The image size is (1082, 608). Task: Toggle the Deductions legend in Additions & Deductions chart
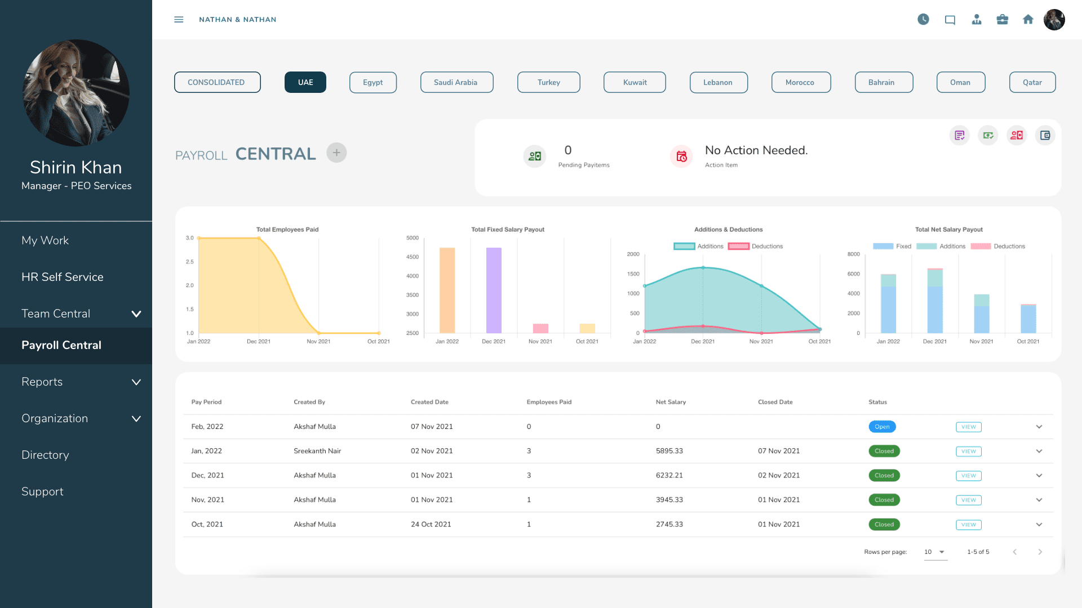point(755,246)
